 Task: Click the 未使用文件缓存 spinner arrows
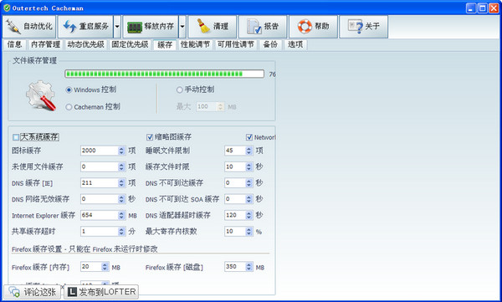click(x=121, y=166)
